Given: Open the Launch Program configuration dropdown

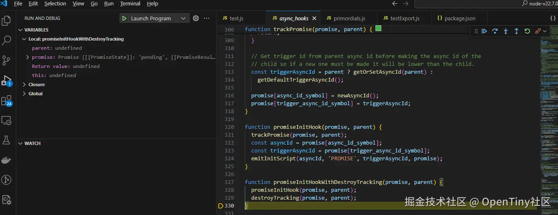Looking at the screenshot, I should [x=183, y=18].
